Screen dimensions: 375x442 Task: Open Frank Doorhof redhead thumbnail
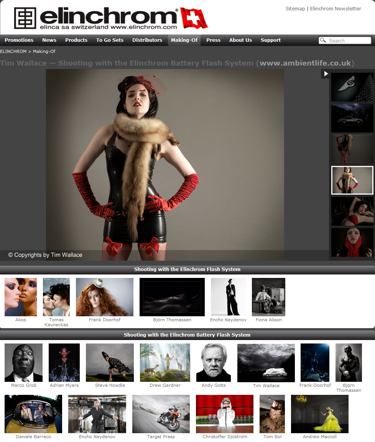pyautogui.click(x=105, y=297)
